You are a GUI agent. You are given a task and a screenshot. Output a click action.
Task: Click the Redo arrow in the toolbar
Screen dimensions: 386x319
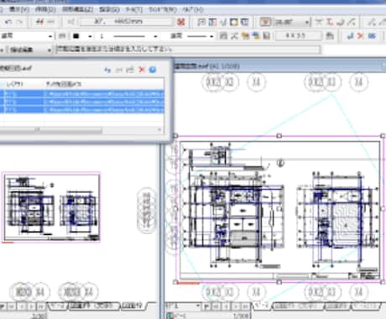click(19, 22)
